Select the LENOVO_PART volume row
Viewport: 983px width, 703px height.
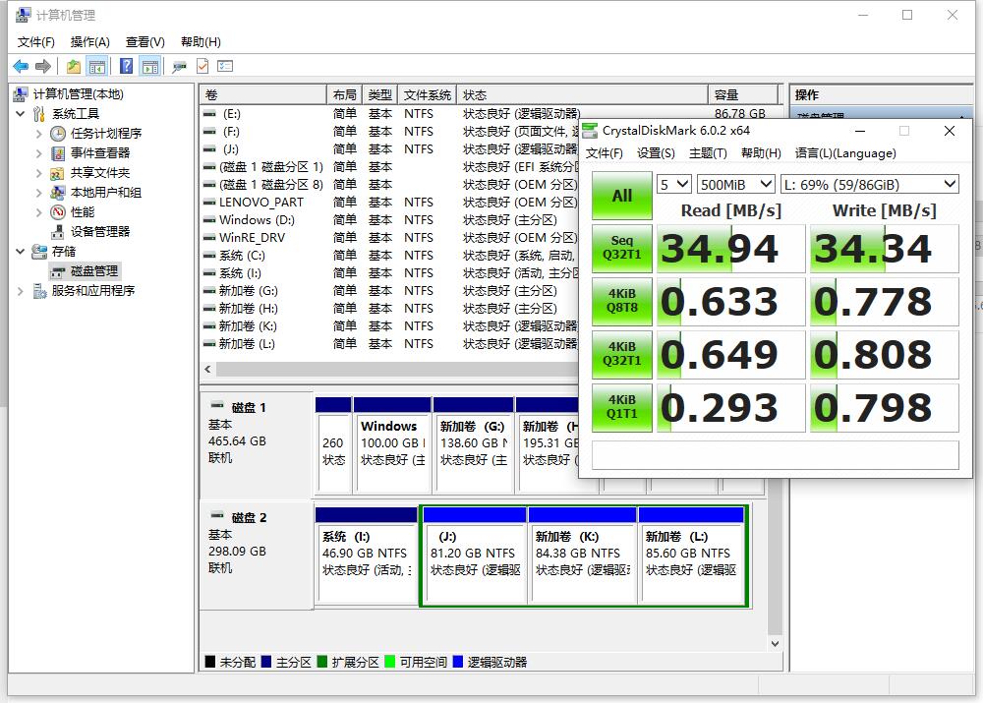(388, 203)
